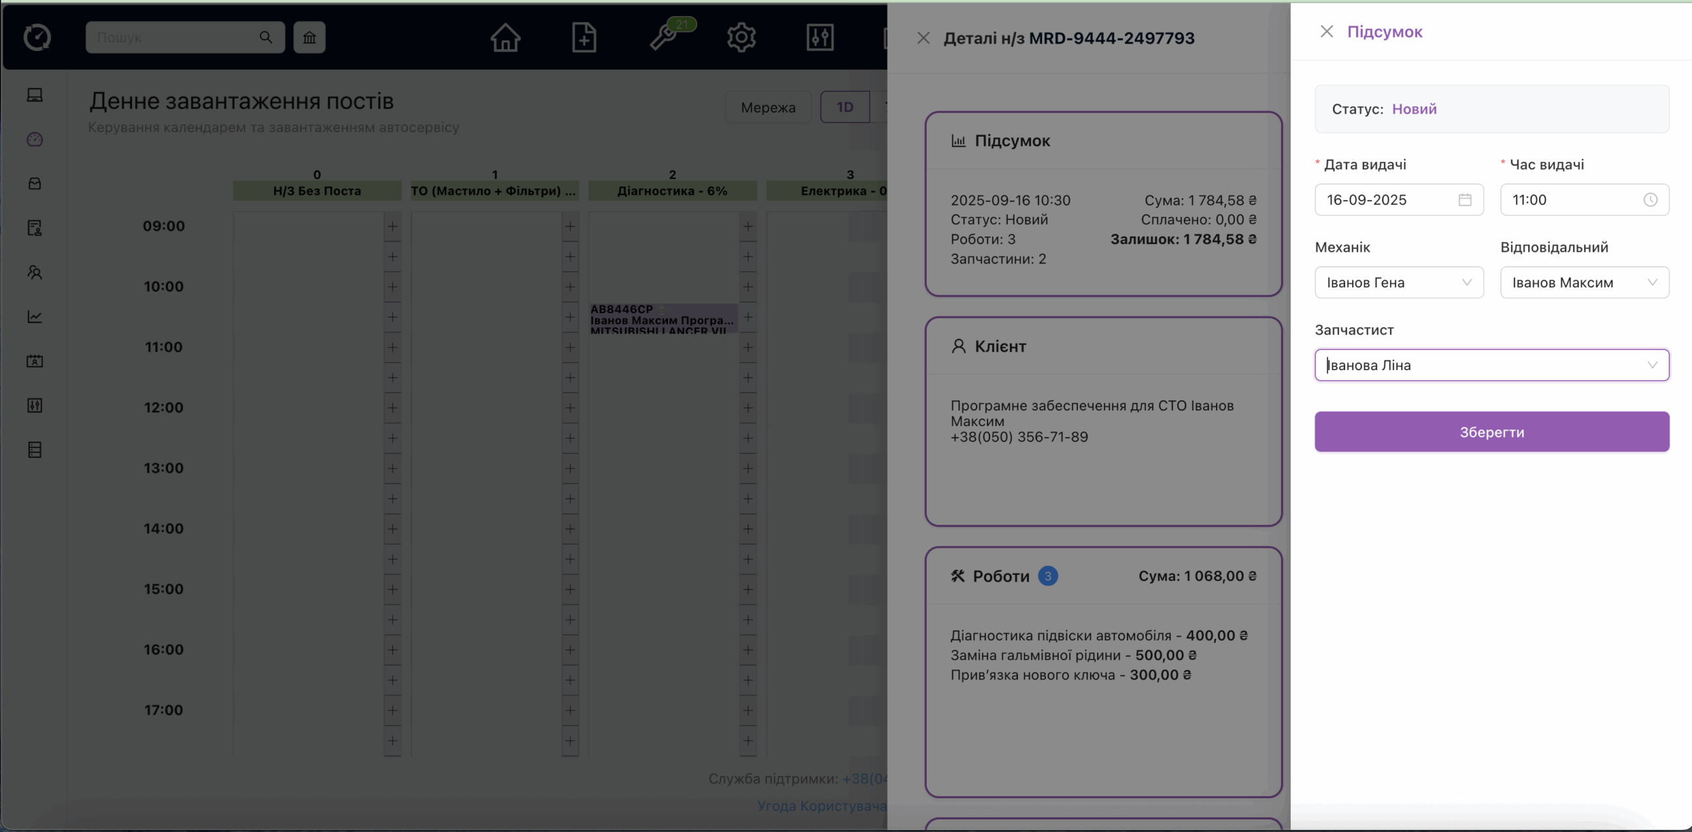Viewport: 1692px width, 832px height.
Task: Click the Угода Користувача link
Action: [x=822, y=806]
